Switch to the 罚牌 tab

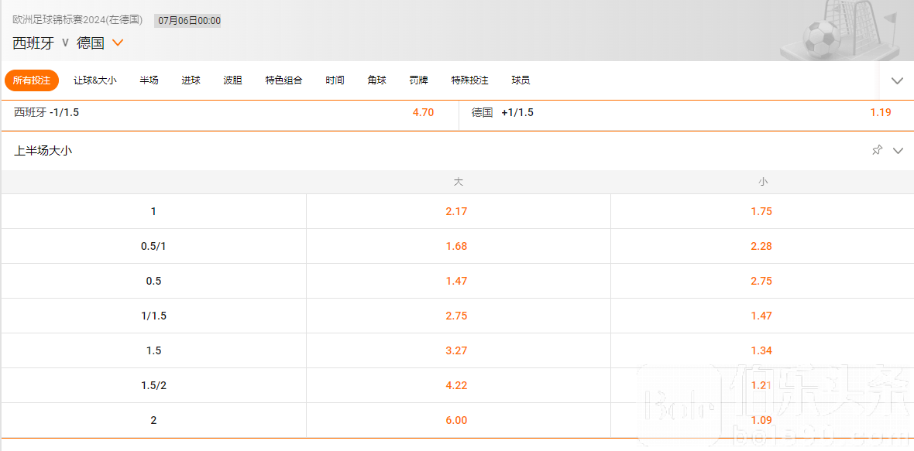[418, 80]
